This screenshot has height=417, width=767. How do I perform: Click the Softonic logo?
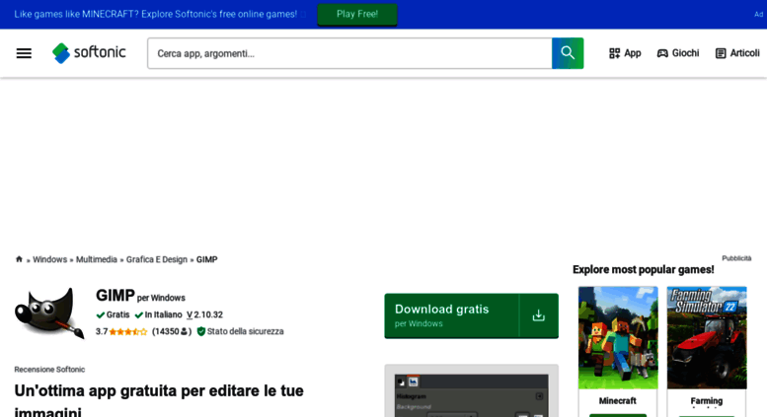click(89, 52)
